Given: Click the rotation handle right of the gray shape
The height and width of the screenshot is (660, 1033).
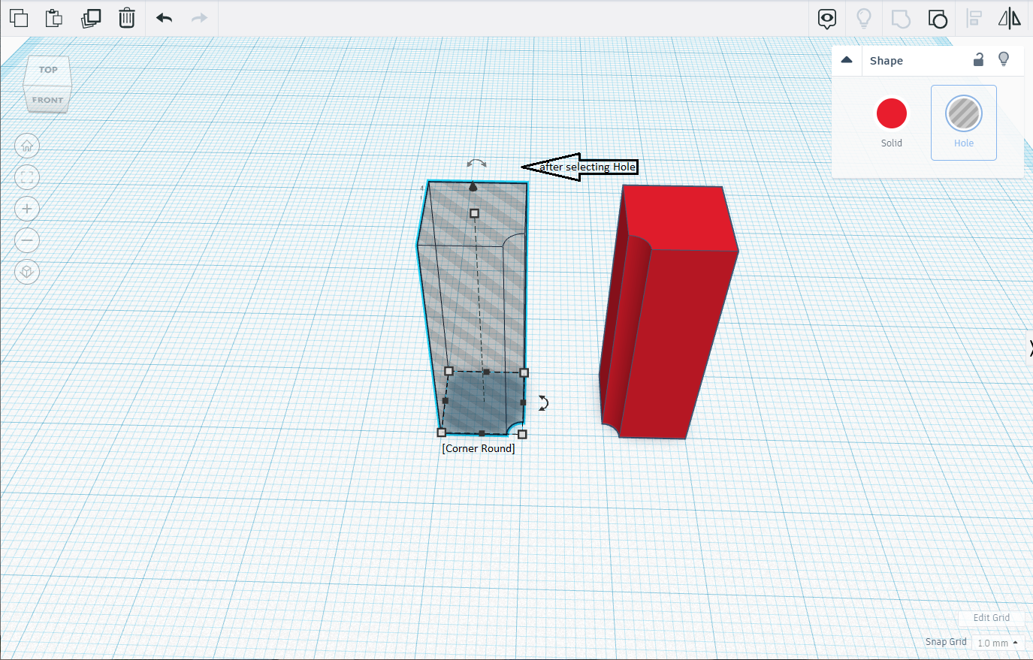Looking at the screenshot, I should [x=543, y=403].
